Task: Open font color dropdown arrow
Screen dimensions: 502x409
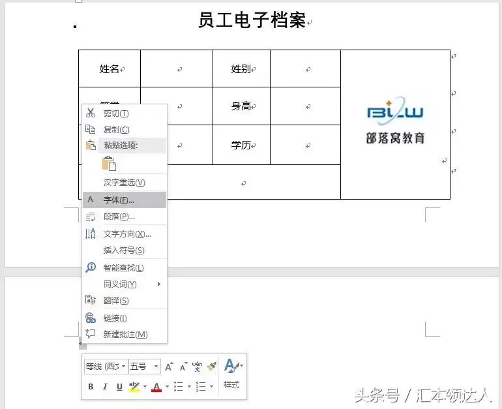Action: [x=167, y=387]
